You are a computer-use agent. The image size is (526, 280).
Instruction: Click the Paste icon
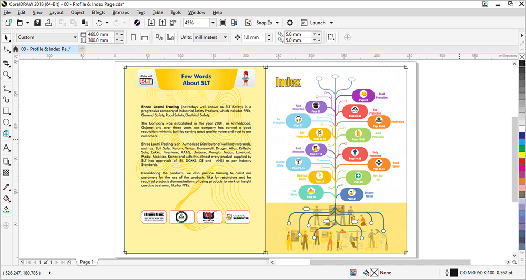(85, 23)
